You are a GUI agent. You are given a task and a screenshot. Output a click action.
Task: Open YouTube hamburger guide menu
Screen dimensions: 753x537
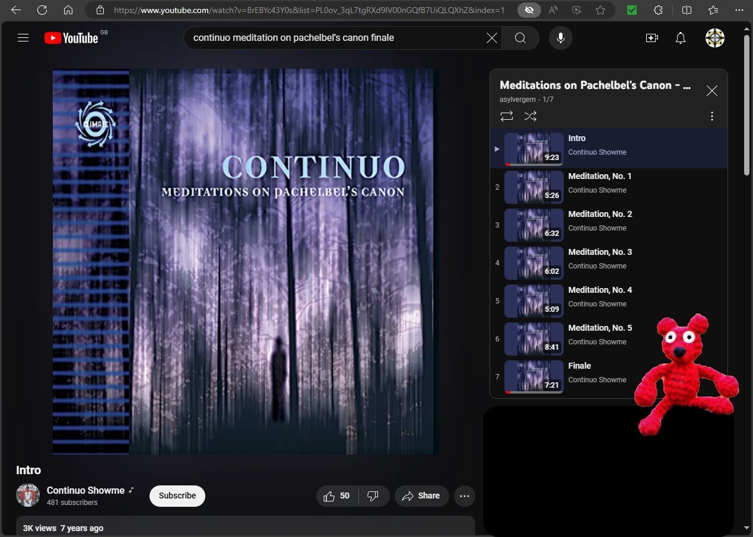point(23,38)
